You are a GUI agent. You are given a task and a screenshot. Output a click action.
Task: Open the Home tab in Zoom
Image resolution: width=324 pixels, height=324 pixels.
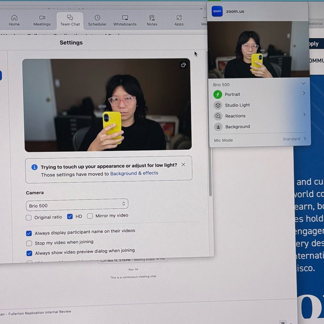click(14, 20)
